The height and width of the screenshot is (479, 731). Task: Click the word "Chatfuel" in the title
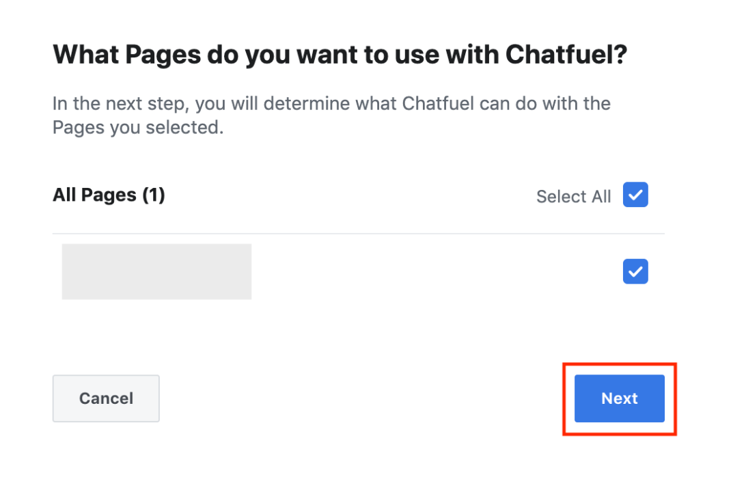(x=566, y=55)
